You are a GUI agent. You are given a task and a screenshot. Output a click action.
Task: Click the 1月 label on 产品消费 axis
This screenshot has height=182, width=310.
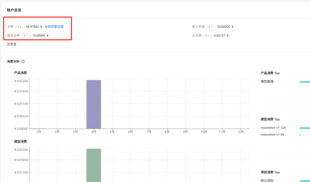point(39,132)
